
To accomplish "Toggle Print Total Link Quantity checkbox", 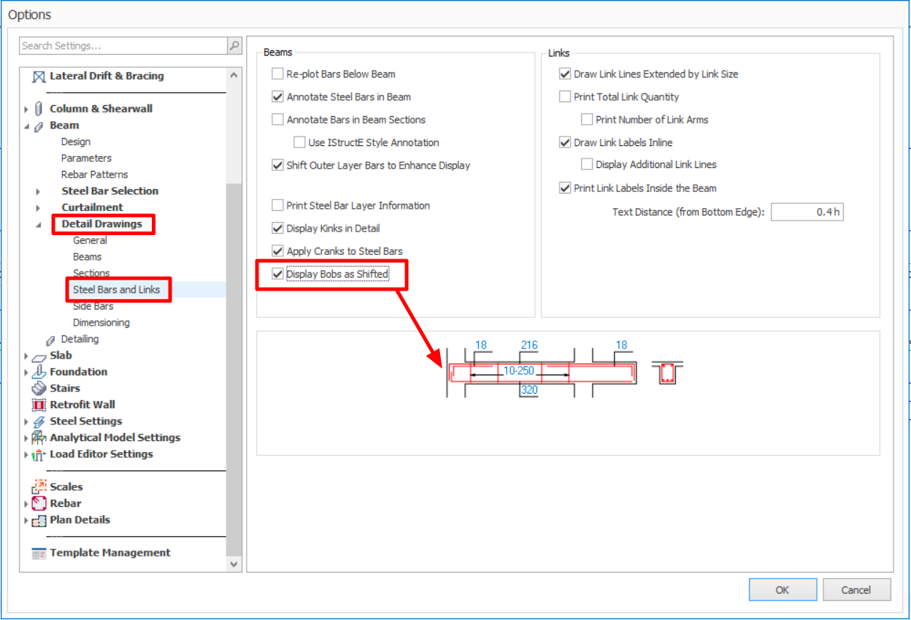I will click(565, 96).
